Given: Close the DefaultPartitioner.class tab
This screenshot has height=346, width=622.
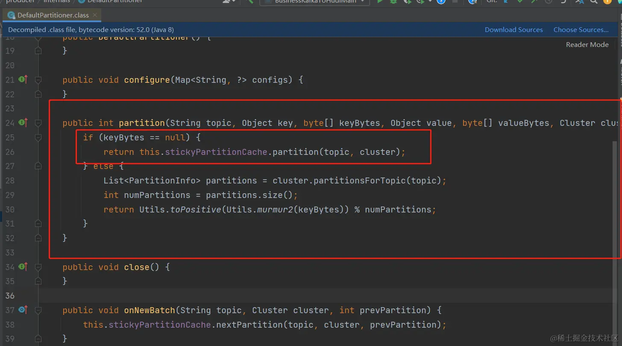Looking at the screenshot, I should pyautogui.click(x=95, y=15).
